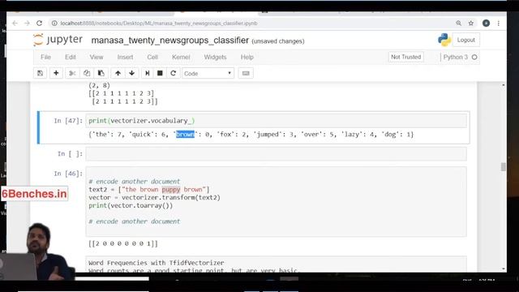Bookmark this page with star icon
The height and width of the screenshot is (292, 519).
[x=470, y=24]
